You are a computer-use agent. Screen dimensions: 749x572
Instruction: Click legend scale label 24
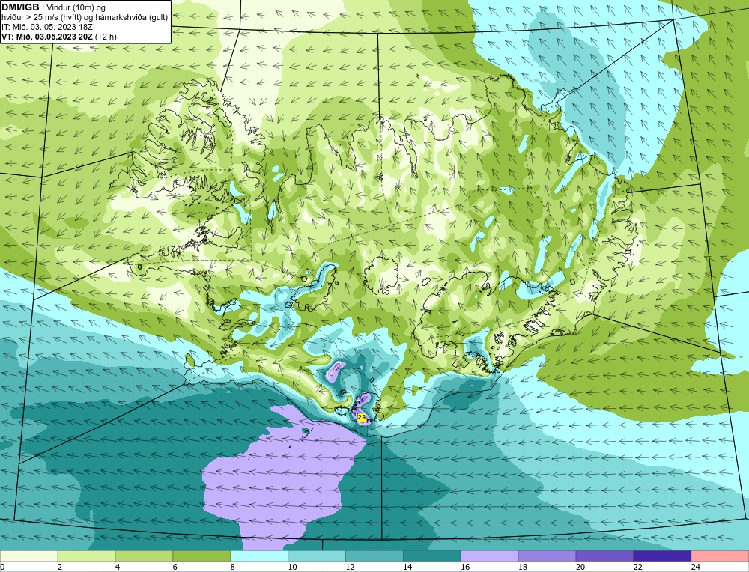[696, 567]
